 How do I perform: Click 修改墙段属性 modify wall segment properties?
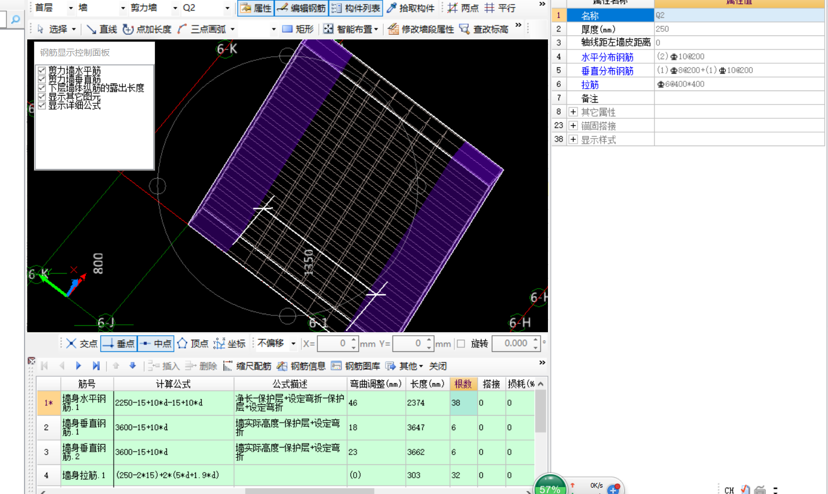tap(421, 29)
